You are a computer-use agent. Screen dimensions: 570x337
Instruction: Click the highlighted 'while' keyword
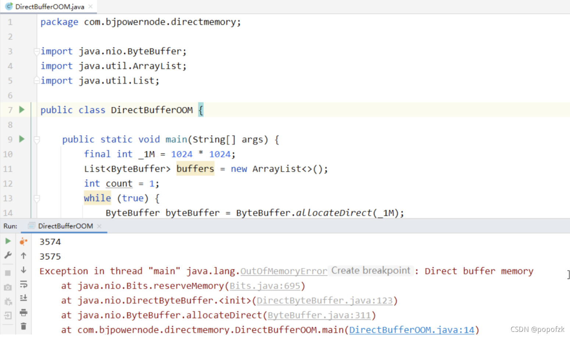97,198
